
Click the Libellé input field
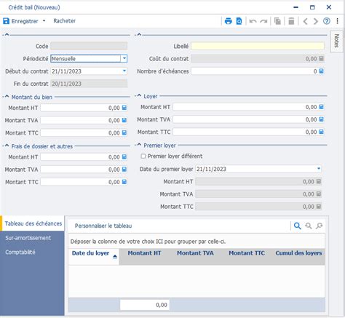(x=258, y=46)
